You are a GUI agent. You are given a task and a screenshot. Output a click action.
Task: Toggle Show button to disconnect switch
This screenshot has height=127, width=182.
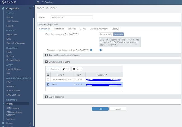coord(101,50)
